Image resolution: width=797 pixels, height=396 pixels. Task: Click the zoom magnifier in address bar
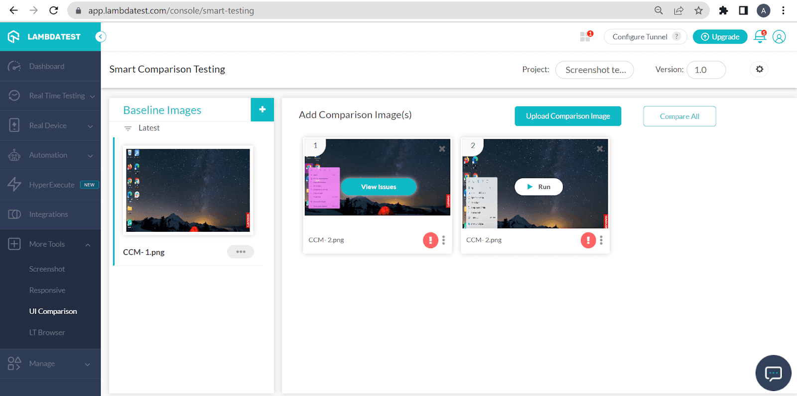(x=659, y=10)
